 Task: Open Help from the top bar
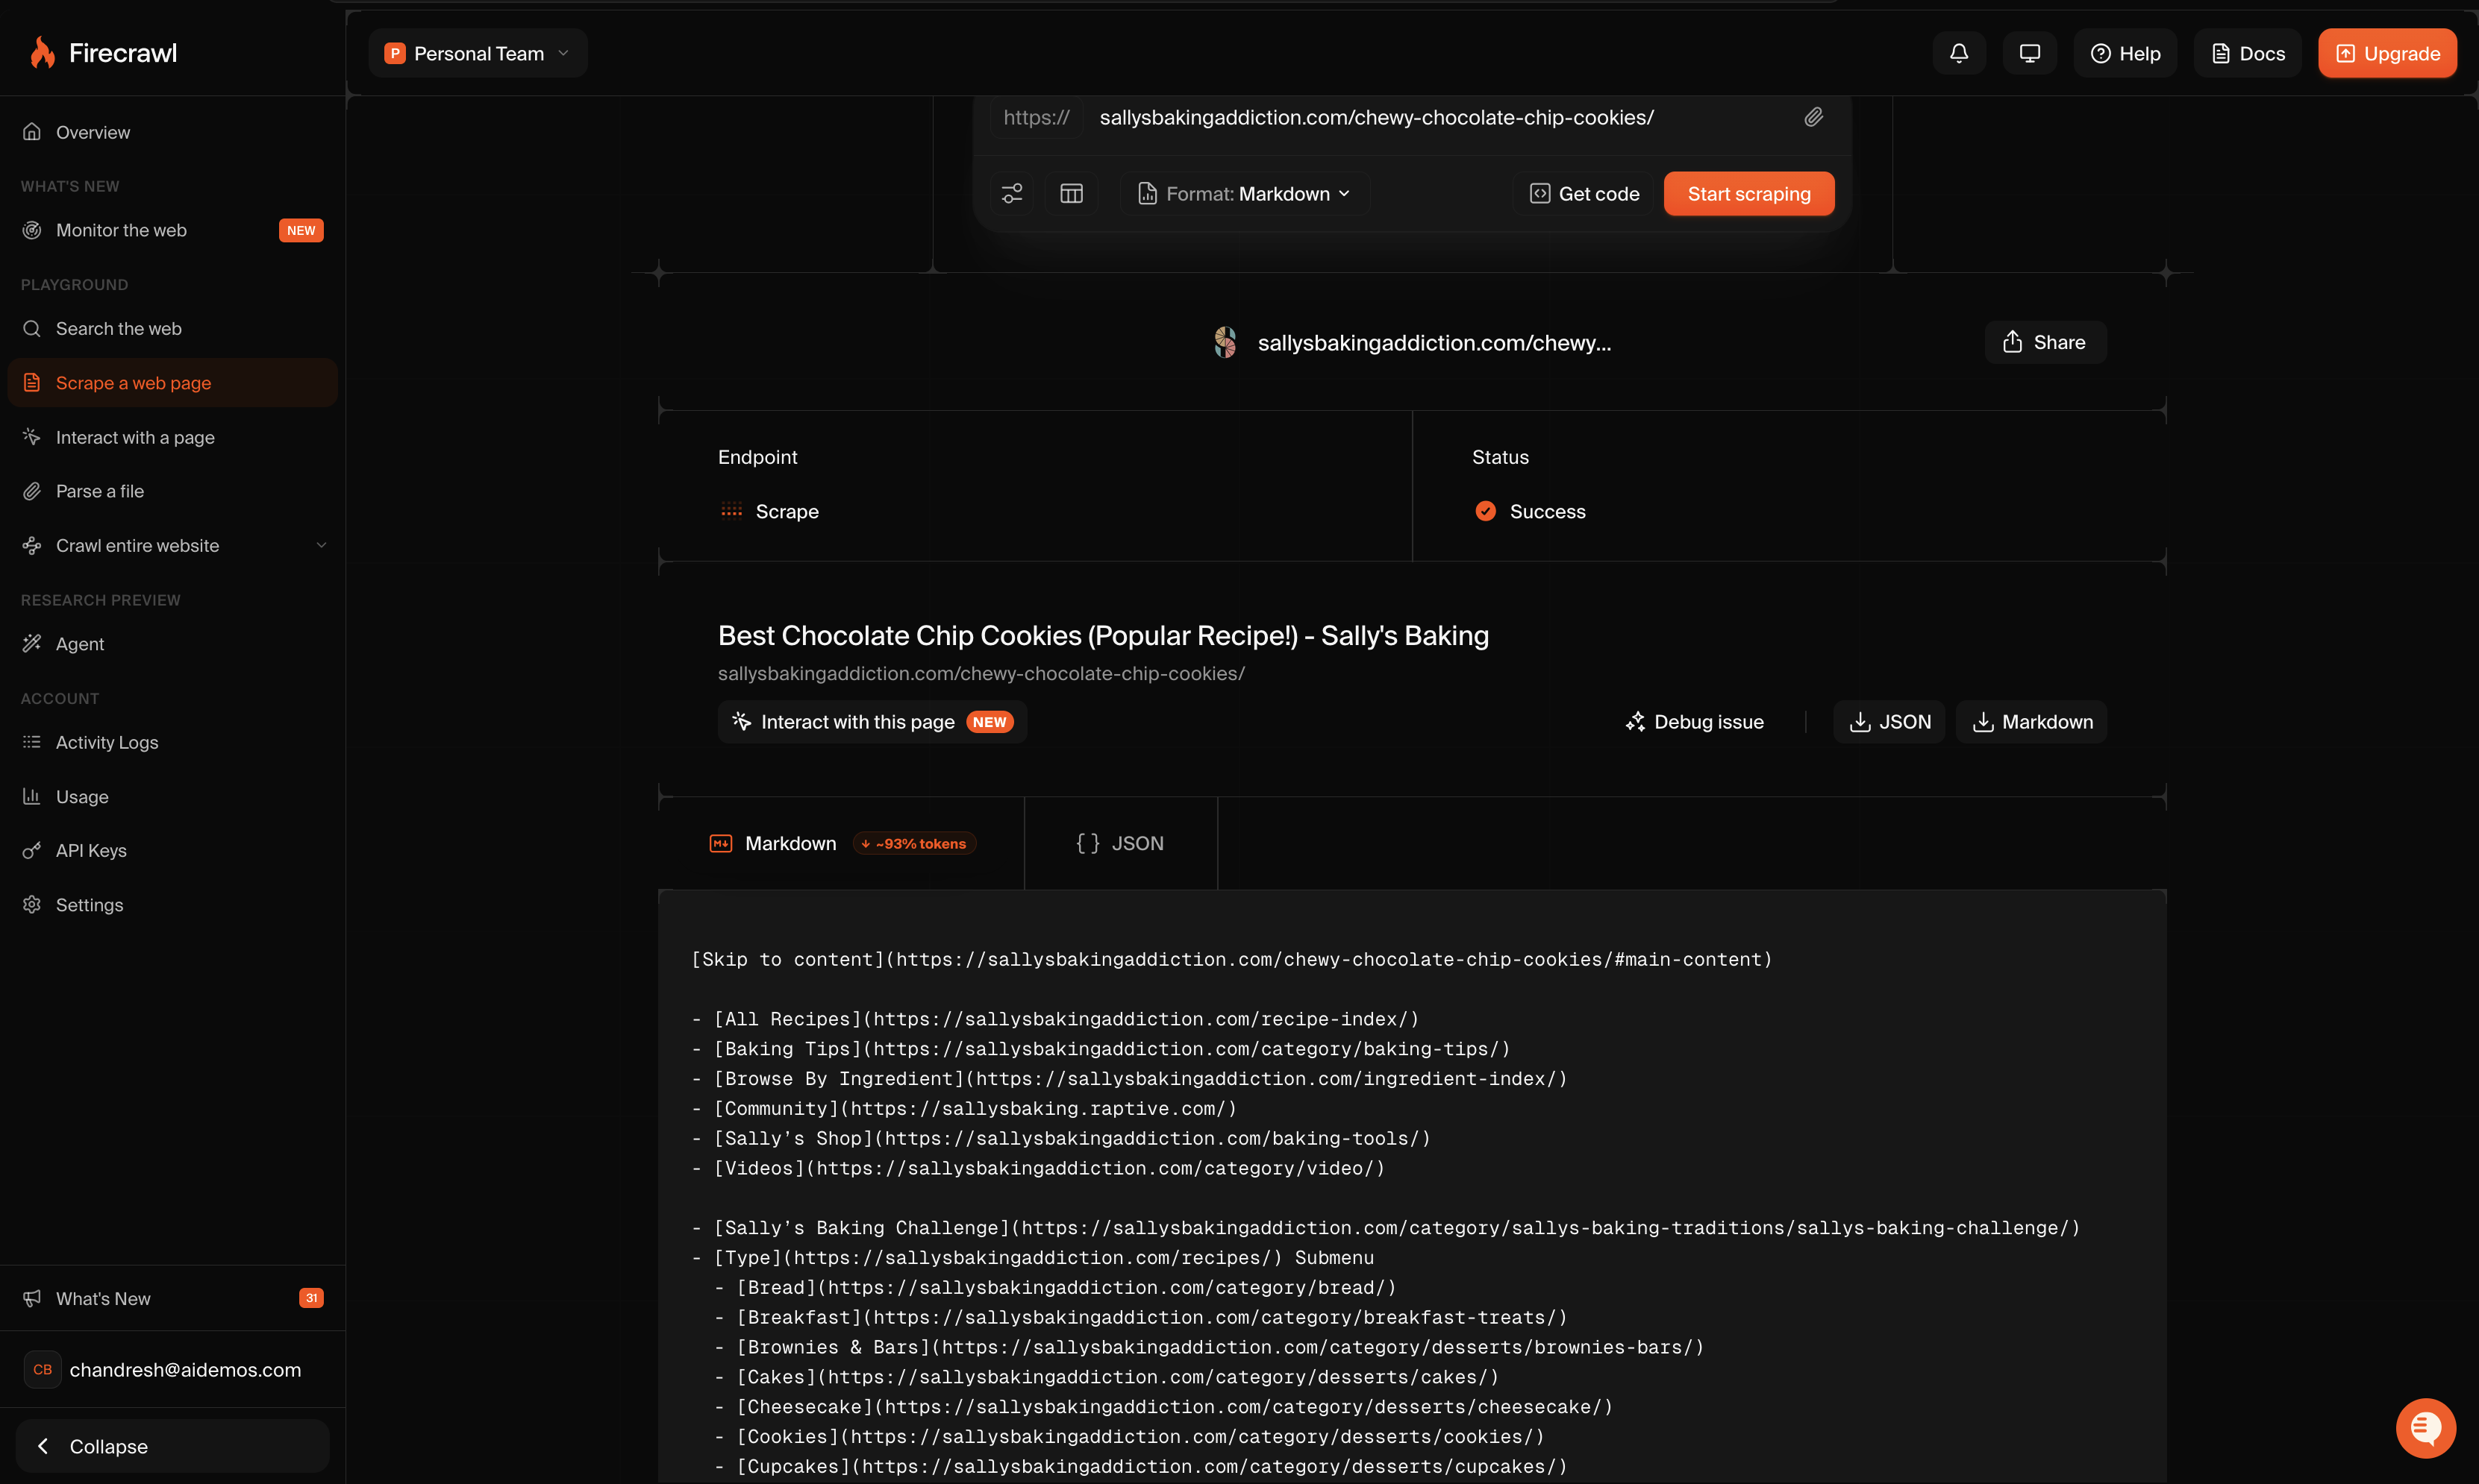pyautogui.click(x=2125, y=53)
